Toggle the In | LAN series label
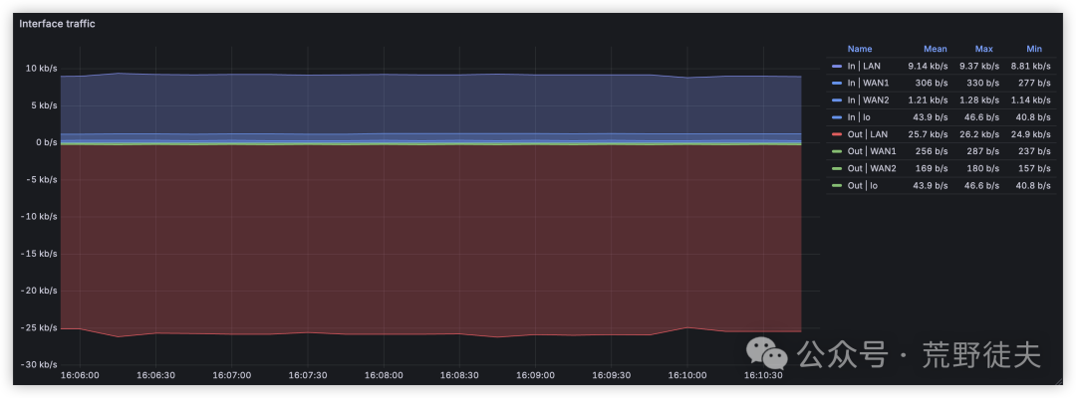 [864, 66]
